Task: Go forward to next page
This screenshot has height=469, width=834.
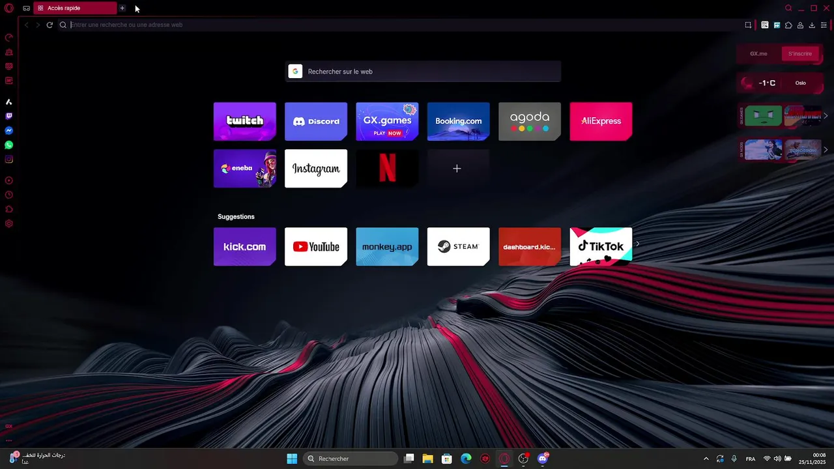Action: tap(38, 25)
